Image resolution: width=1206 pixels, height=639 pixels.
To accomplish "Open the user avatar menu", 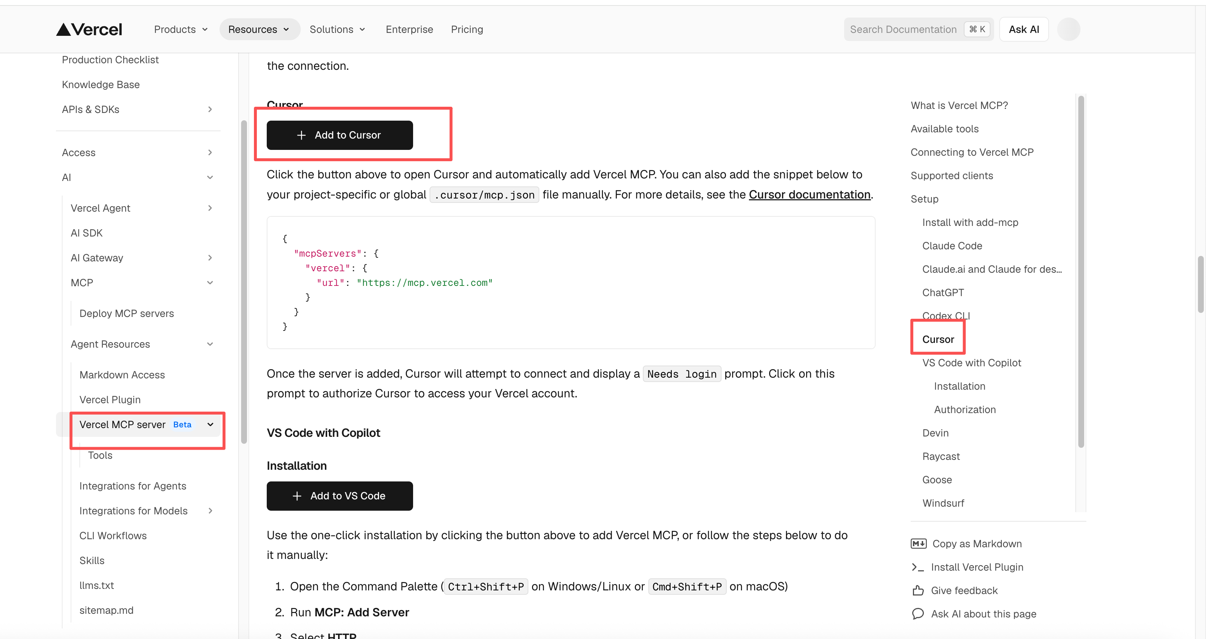I will [x=1068, y=30].
